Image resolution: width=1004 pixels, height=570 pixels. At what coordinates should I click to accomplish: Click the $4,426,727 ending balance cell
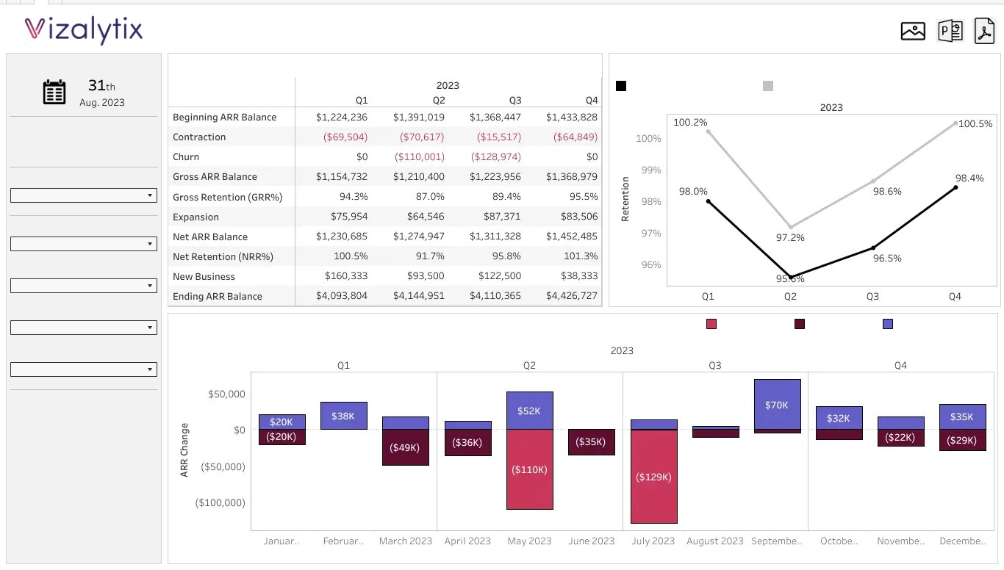tap(572, 296)
